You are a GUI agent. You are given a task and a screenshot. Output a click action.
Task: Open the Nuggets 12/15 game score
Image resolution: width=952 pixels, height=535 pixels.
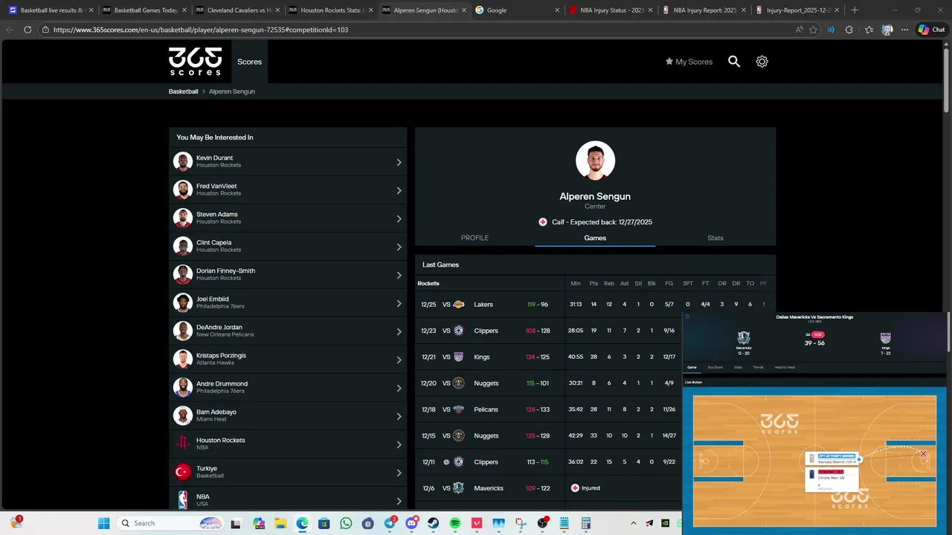point(538,436)
